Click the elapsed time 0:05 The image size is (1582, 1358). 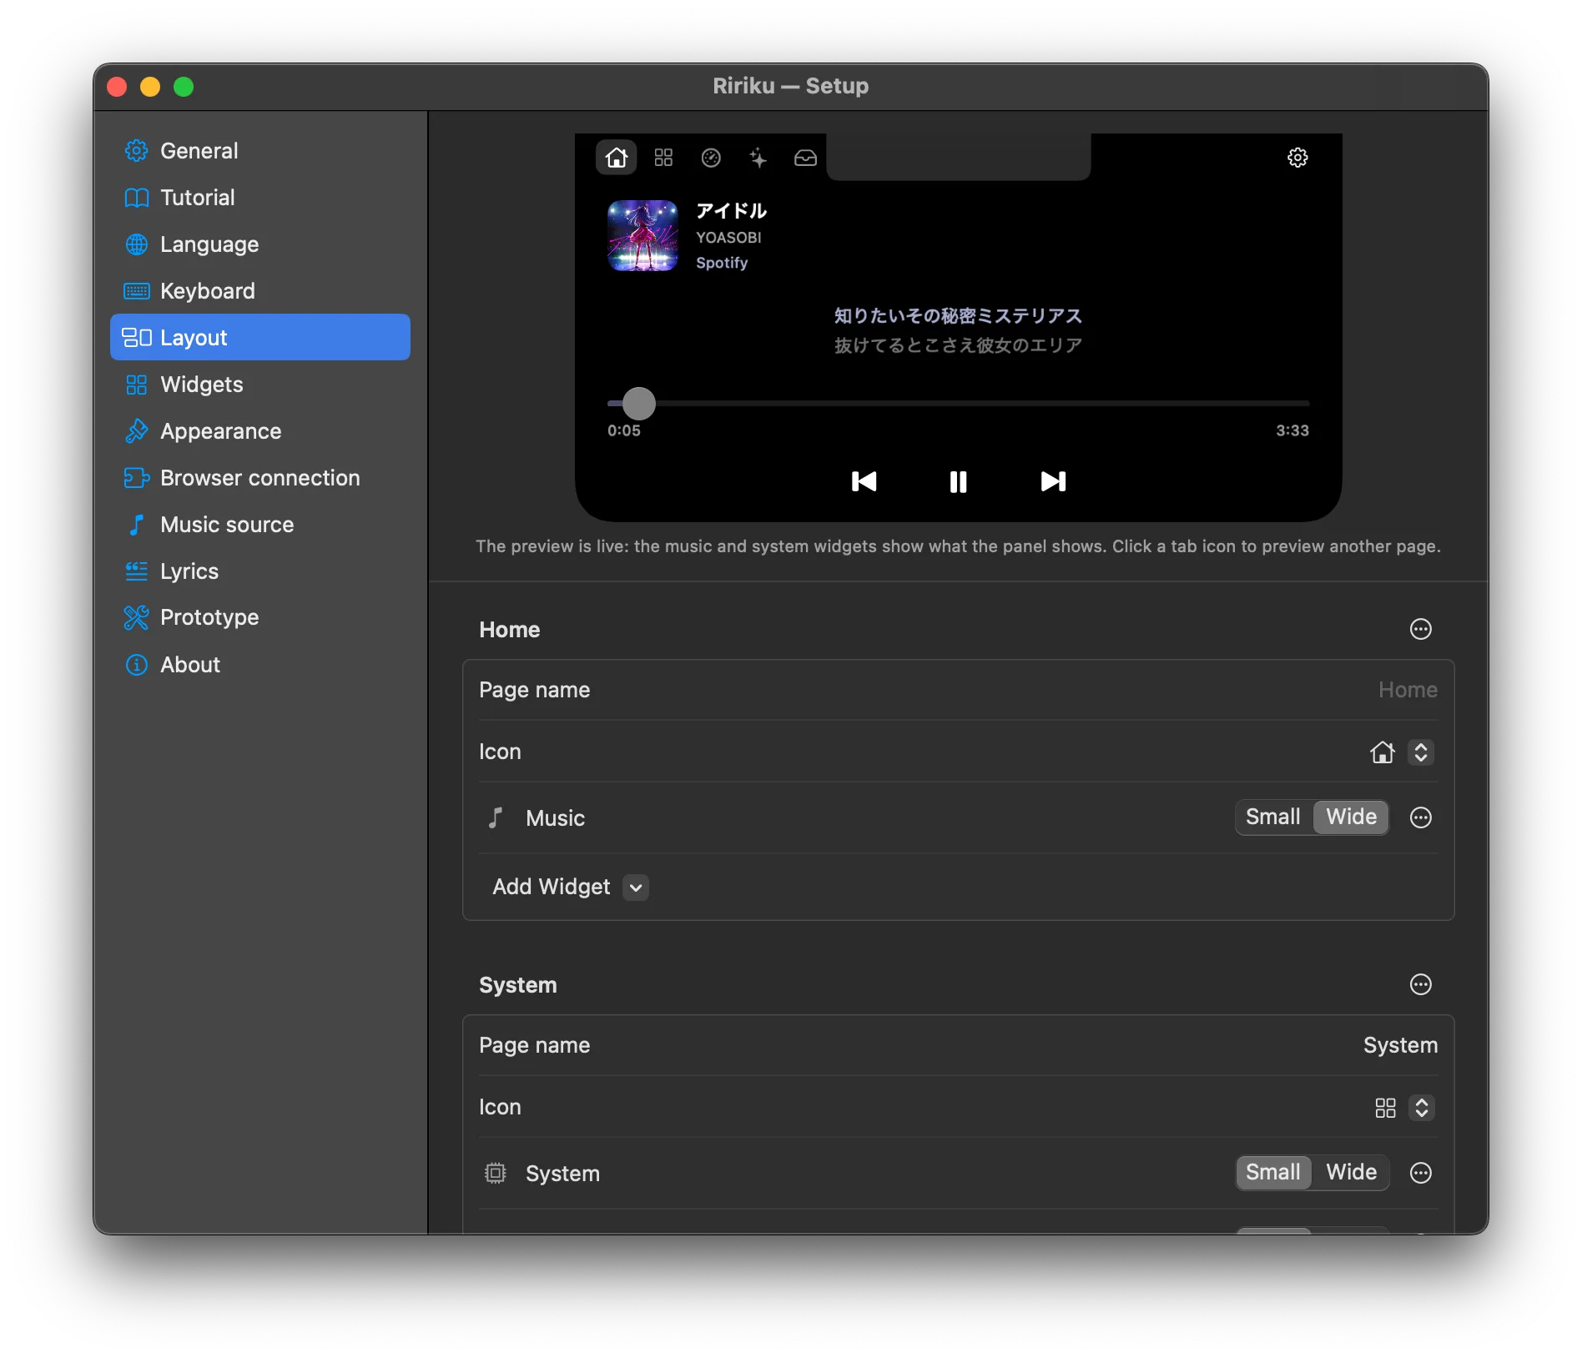point(624,430)
